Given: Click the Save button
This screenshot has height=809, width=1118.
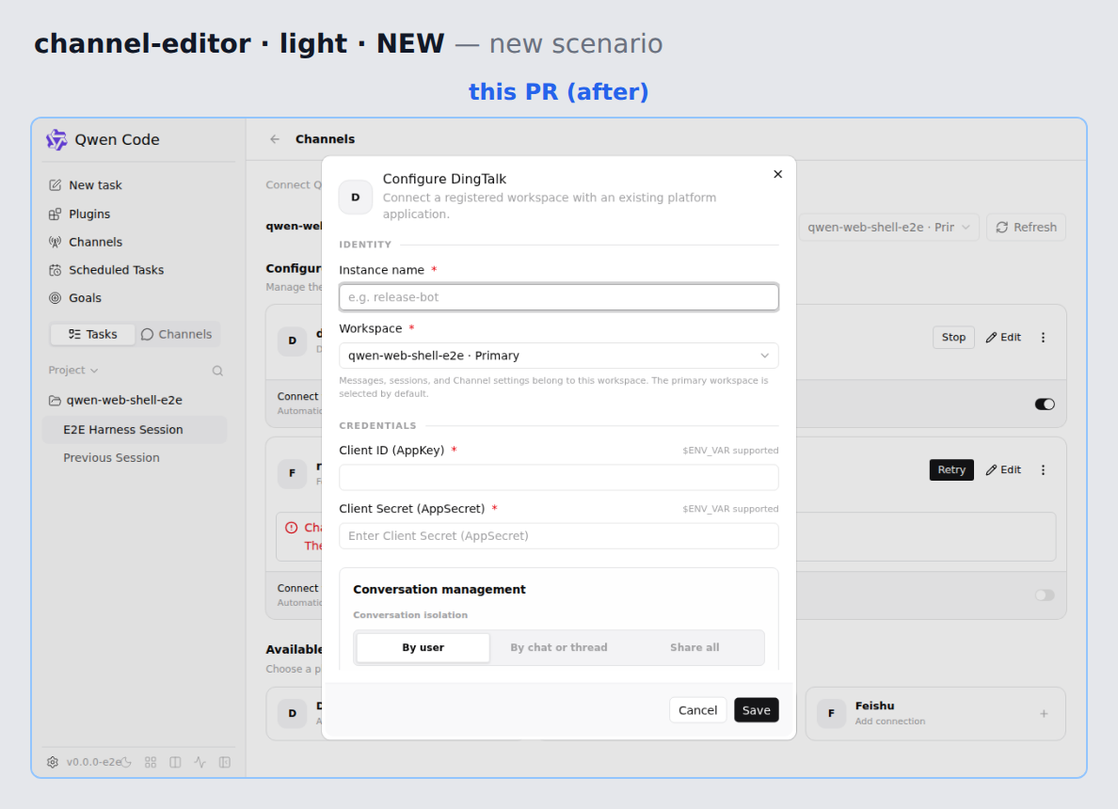Looking at the screenshot, I should point(757,710).
